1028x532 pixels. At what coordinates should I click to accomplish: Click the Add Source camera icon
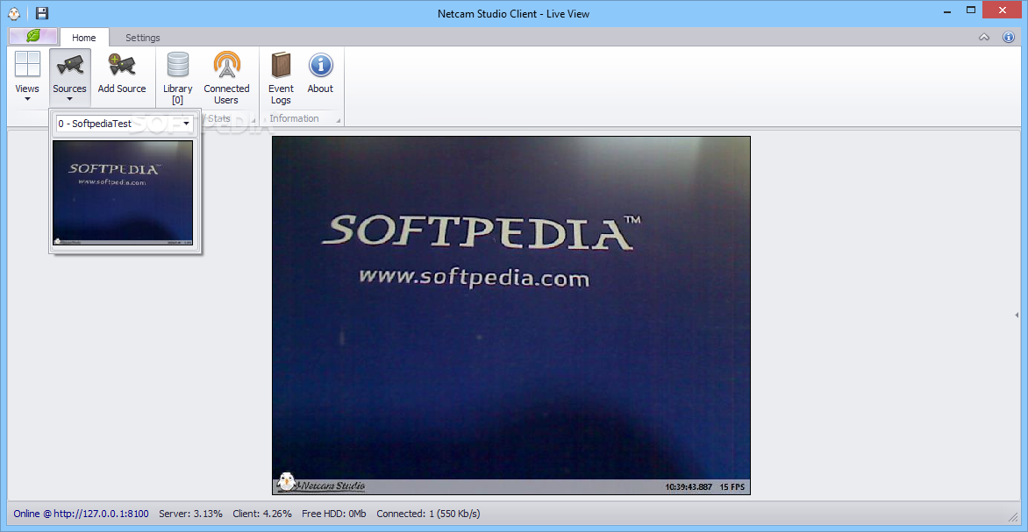(122, 64)
